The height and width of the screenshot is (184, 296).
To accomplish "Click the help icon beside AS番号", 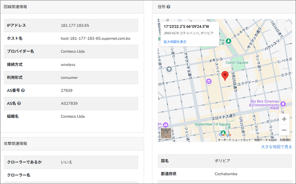I will pyautogui.click(x=23, y=90).
